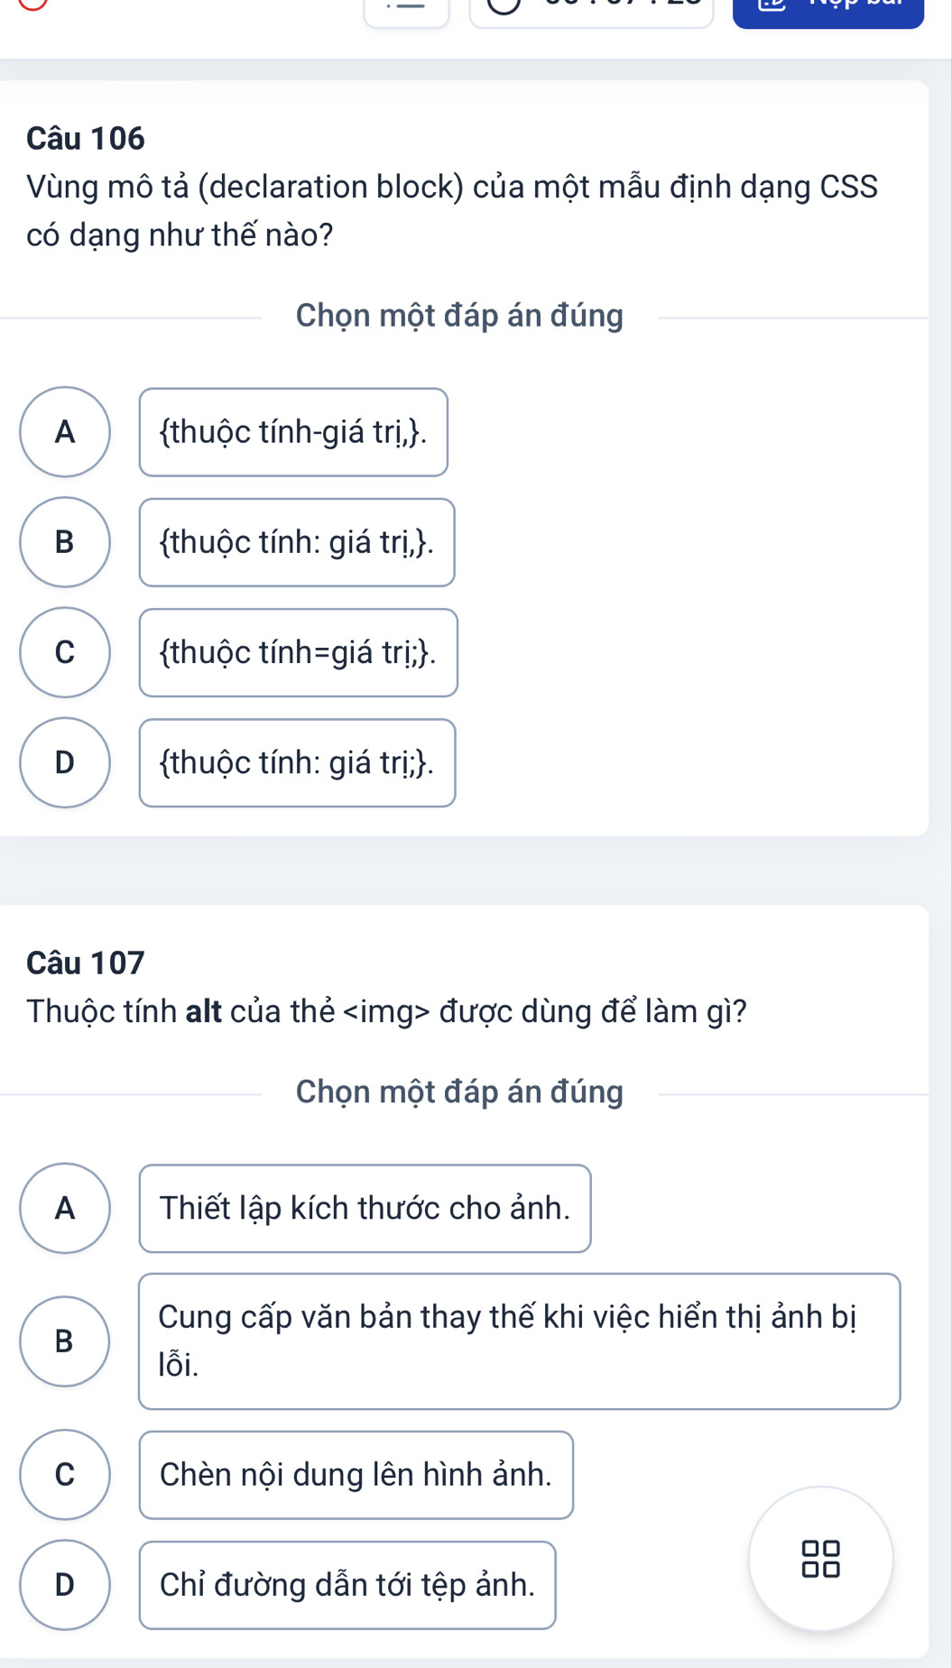Click option text '{thuộc tính: giá trị;}.'
952x1668 pixels.
297,763
